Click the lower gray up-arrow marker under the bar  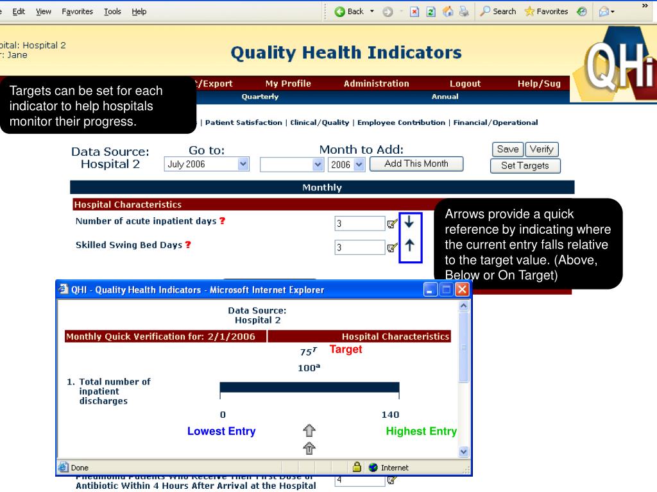pos(309,448)
